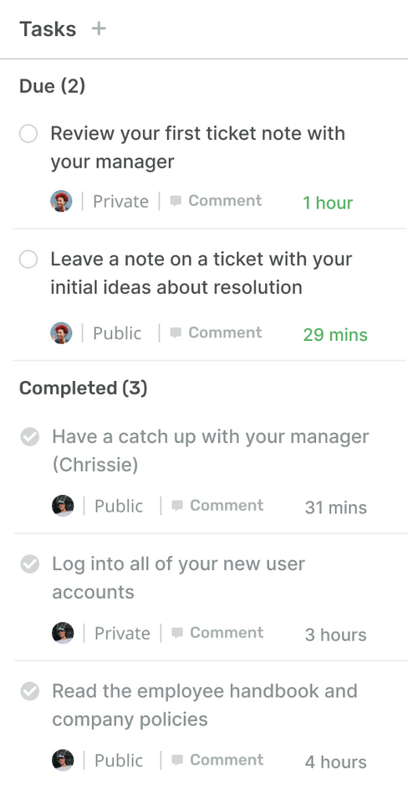
Task: Comment on 'Have a catch up with your manager'
Action: [217, 506]
